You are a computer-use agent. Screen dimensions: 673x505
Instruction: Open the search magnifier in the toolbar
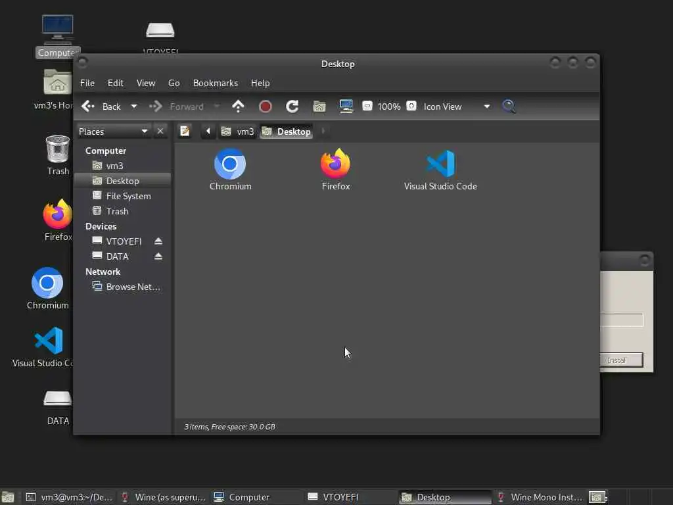pos(509,106)
